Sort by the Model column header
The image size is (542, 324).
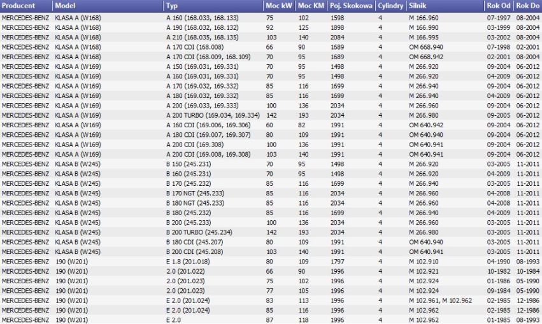coord(108,6)
